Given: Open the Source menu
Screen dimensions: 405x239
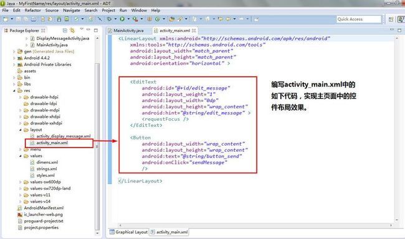Looking at the screenshot, I should point(52,11).
